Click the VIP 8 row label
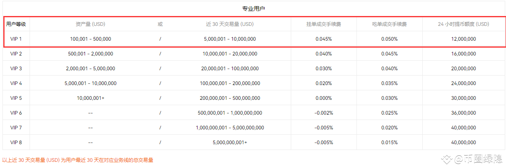 tap(16, 143)
